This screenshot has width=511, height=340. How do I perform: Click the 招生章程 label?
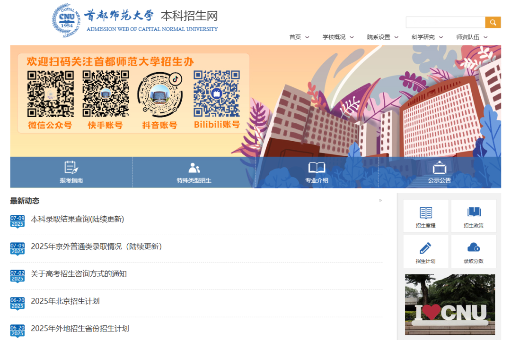click(426, 225)
